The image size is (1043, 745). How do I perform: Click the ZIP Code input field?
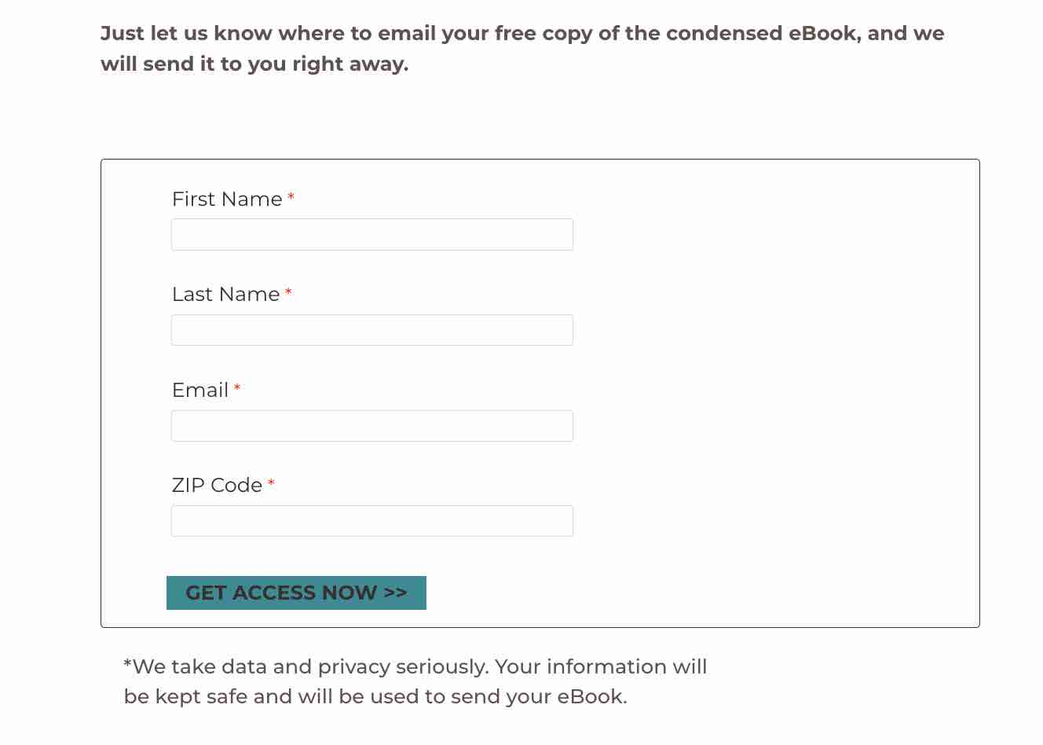371,520
